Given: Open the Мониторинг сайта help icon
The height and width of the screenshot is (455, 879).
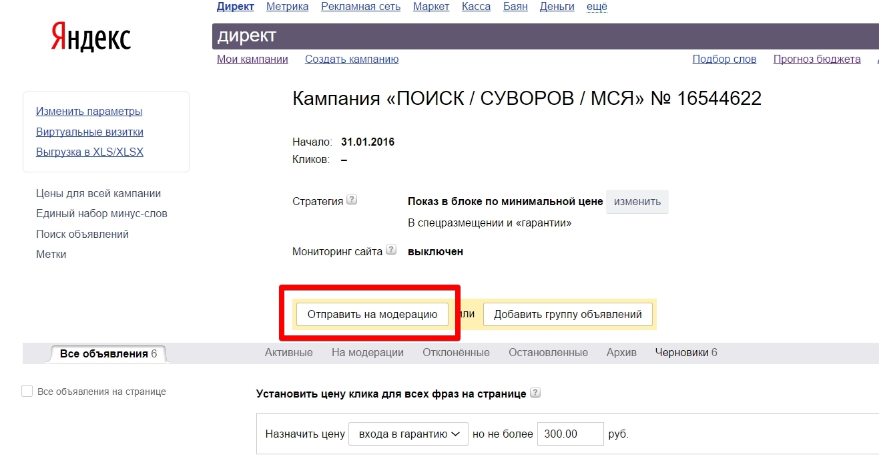Looking at the screenshot, I should point(391,250).
